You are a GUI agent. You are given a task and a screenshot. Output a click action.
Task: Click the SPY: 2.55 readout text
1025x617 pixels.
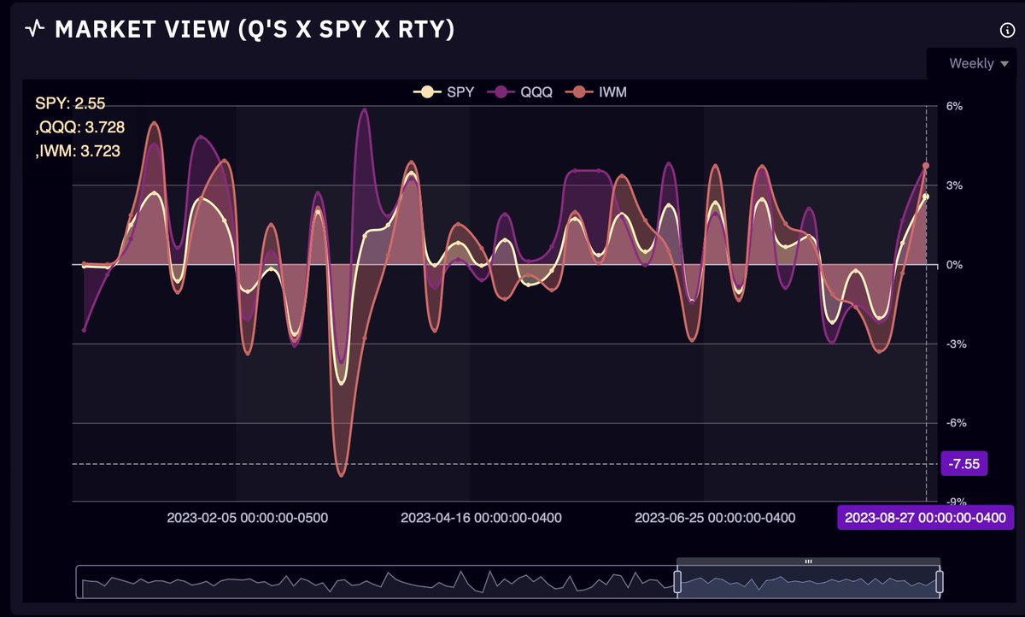(70, 103)
